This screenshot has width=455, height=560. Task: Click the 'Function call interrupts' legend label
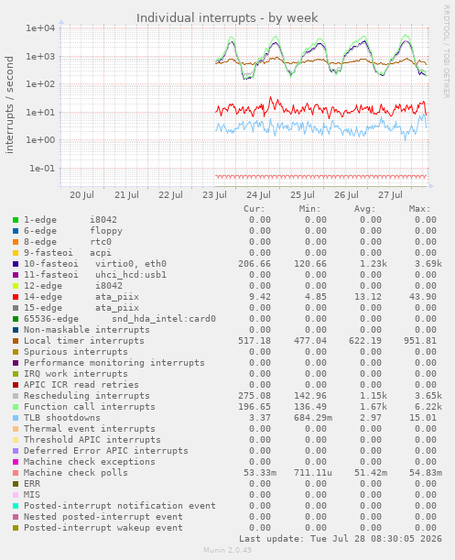click(x=90, y=407)
